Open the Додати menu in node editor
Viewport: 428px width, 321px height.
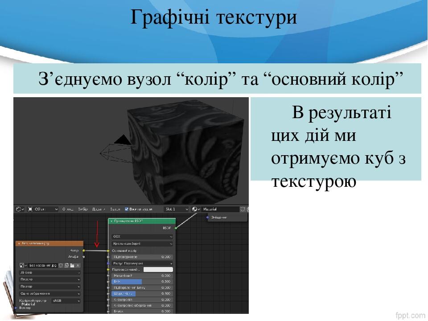point(99,210)
